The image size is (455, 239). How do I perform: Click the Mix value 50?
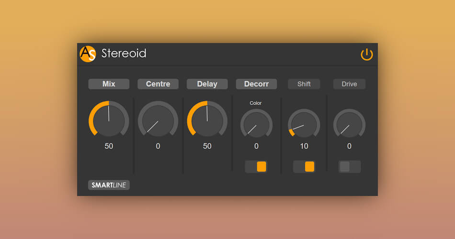109,146
